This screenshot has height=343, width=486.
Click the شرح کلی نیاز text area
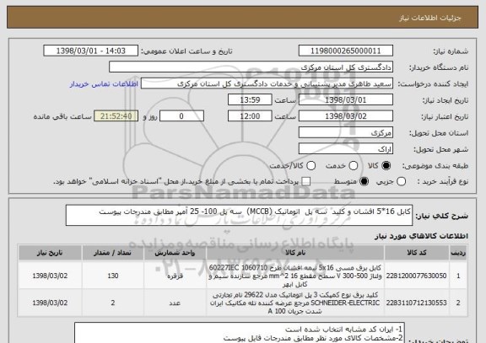point(239,215)
